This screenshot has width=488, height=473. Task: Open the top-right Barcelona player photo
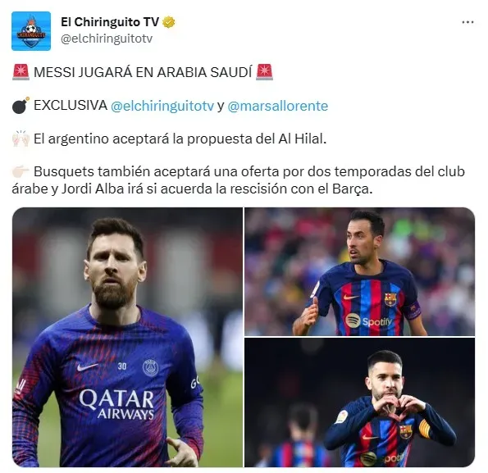[x=359, y=271]
